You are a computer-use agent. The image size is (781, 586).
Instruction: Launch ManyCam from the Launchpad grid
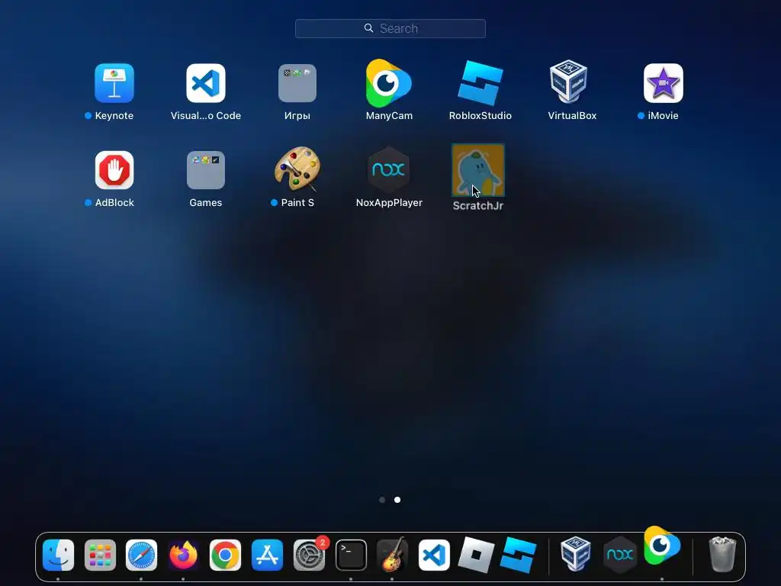(x=388, y=83)
